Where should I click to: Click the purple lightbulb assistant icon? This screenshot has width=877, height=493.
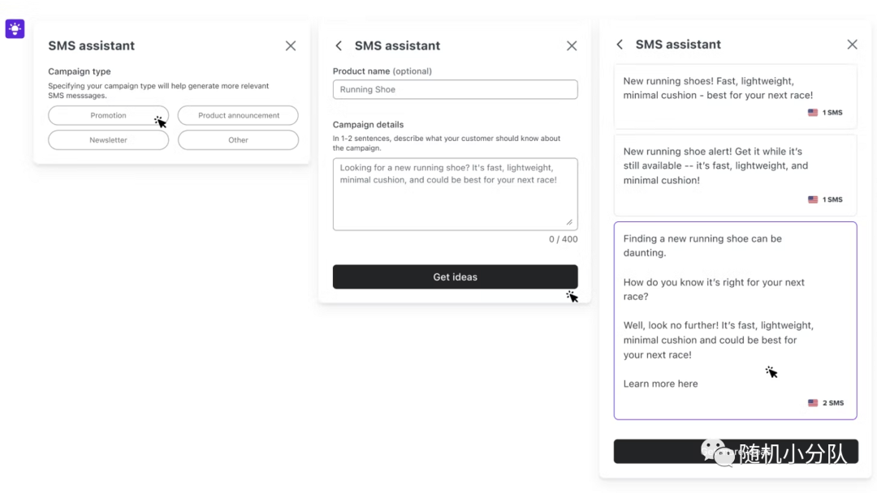point(15,28)
